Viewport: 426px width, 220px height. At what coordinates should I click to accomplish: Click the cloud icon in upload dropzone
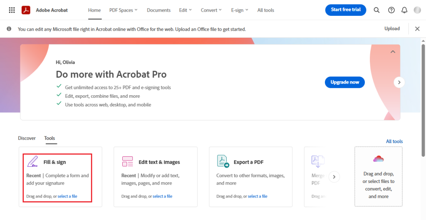[378, 159]
